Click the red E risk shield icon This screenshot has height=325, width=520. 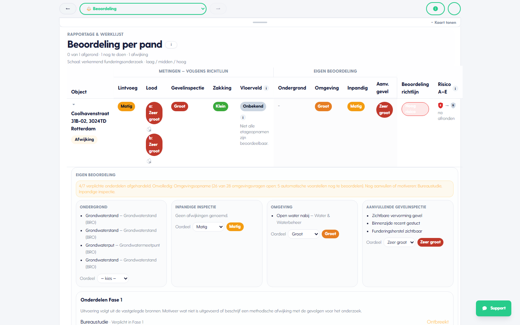click(x=441, y=105)
